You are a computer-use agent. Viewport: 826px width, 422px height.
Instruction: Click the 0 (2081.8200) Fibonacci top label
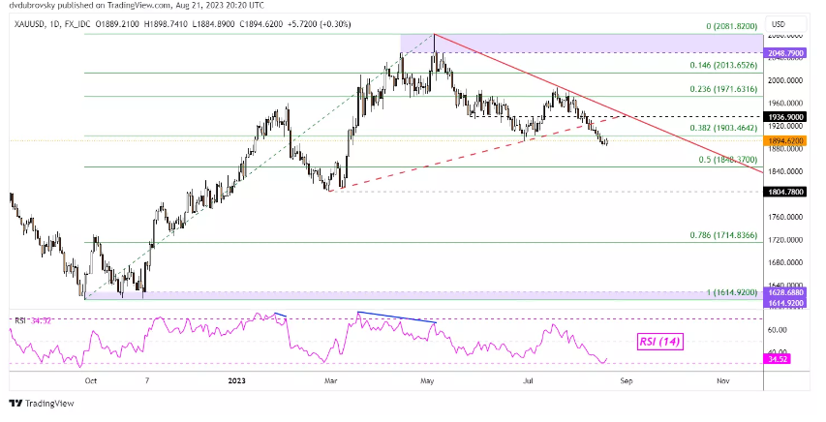tap(722, 26)
